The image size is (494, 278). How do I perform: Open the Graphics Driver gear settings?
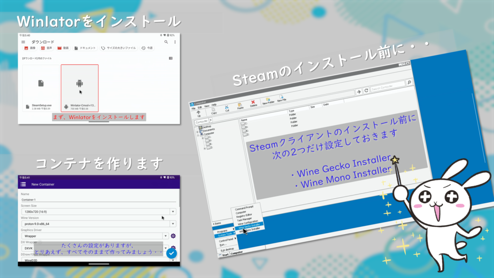(x=173, y=236)
